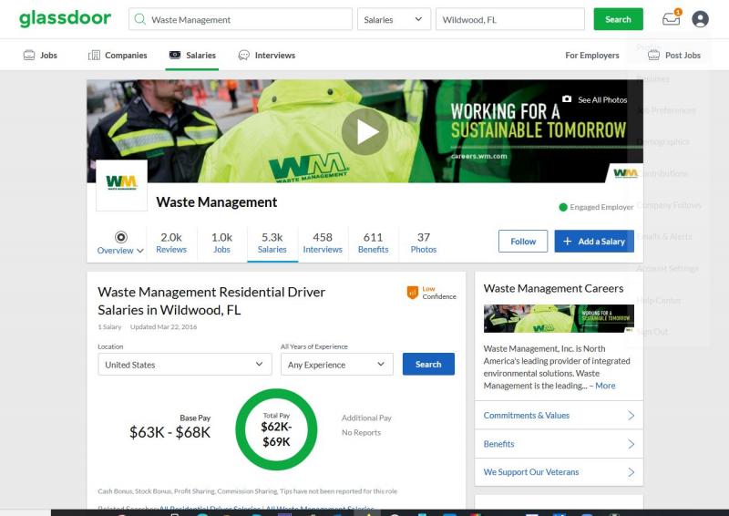Click the search magnifier icon in keyword field
Viewport: 729px width, 516px height.
tap(139, 19)
